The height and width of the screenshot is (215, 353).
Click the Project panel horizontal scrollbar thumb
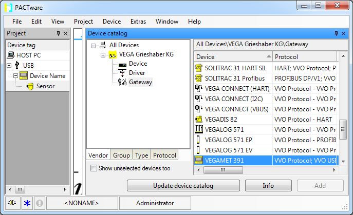coord(20,189)
